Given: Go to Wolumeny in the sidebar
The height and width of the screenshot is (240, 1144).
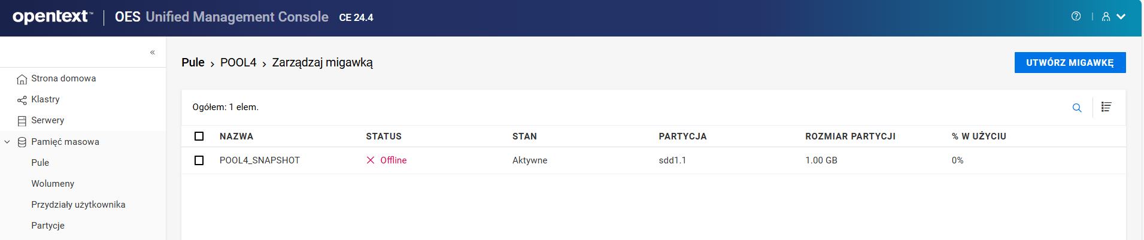Looking at the screenshot, I should (53, 184).
